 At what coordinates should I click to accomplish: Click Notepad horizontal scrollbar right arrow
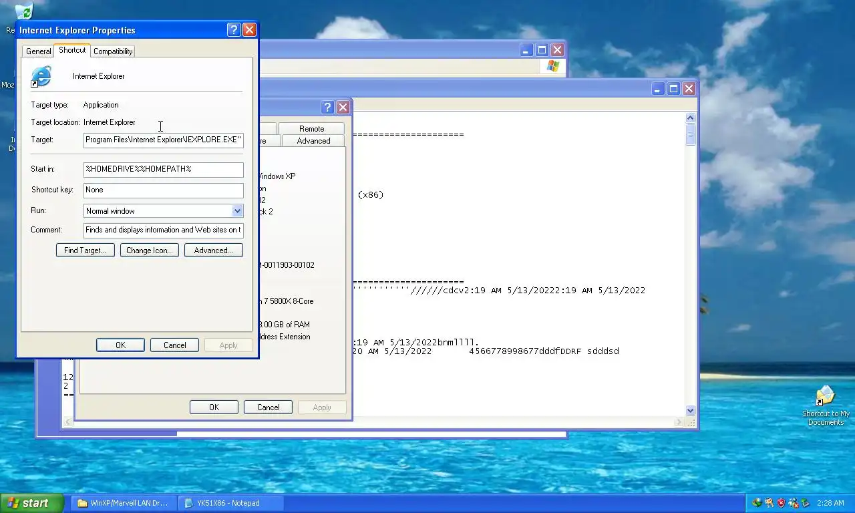[x=679, y=422]
